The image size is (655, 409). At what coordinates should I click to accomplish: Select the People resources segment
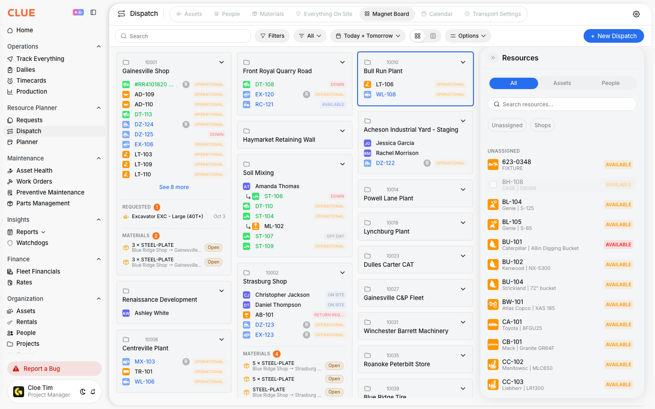pyautogui.click(x=610, y=83)
